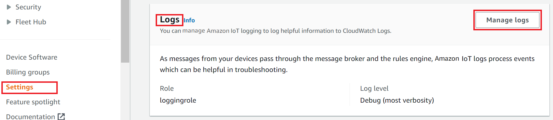
Task: Expand the Security section arrow
Action: tap(9, 7)
